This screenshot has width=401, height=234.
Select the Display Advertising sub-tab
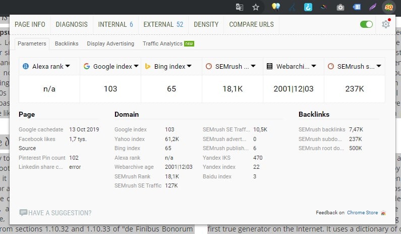[110, 43]
